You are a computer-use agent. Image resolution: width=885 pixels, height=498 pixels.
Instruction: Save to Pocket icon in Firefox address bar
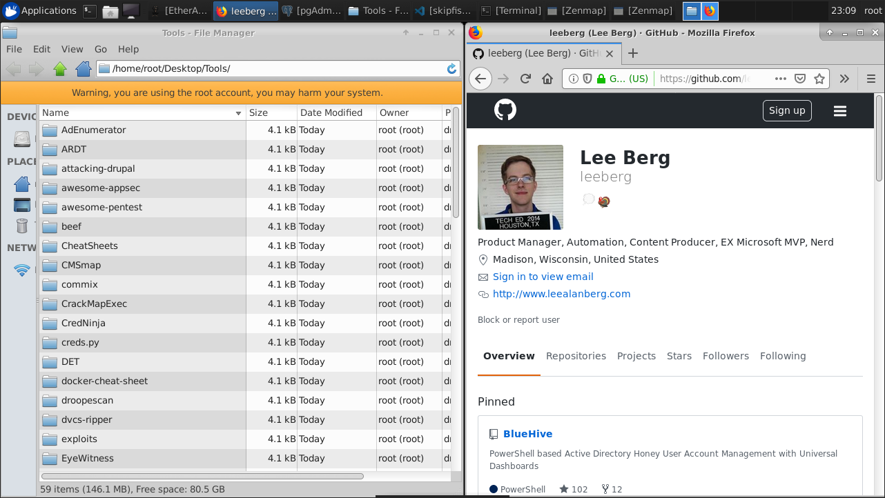pos(800,79)
